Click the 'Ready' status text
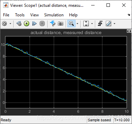The height and width of the screenshot is (124, 132). pos(6,120)
